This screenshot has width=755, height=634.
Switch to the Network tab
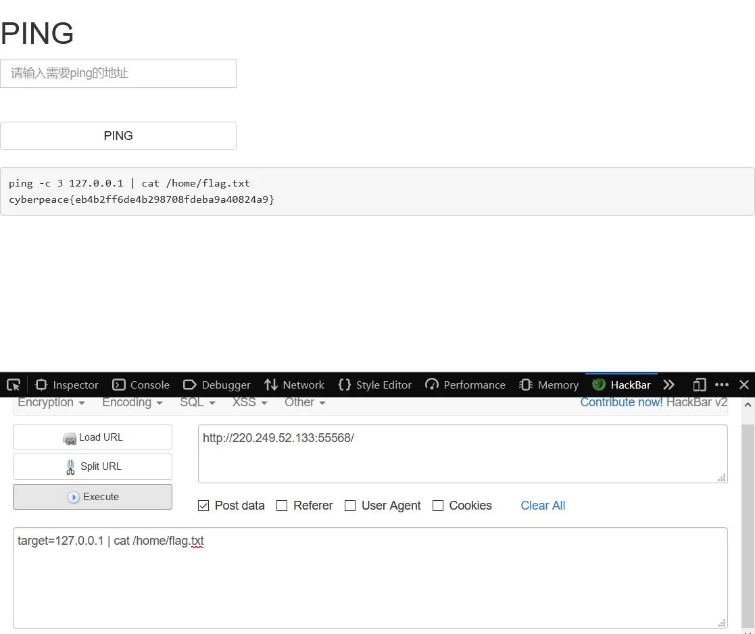(x=294, y=385)
